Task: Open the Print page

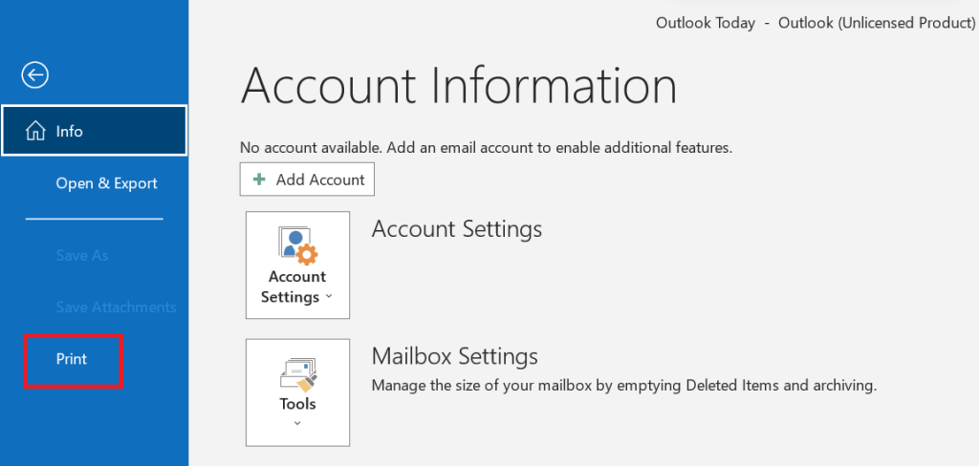Action: click(72, 359)
